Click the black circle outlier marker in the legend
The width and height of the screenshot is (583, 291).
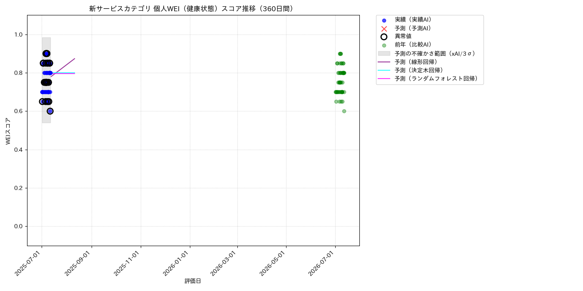tap(384, 37)
